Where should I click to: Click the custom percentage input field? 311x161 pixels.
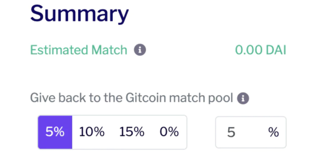[251, 132]
